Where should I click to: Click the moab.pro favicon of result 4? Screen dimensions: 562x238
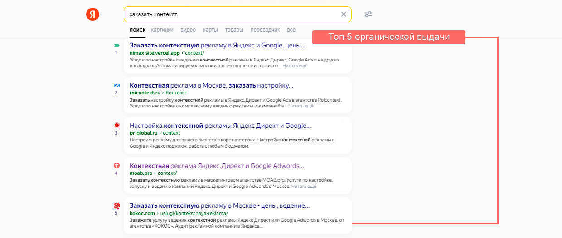[x=116, y=165]
